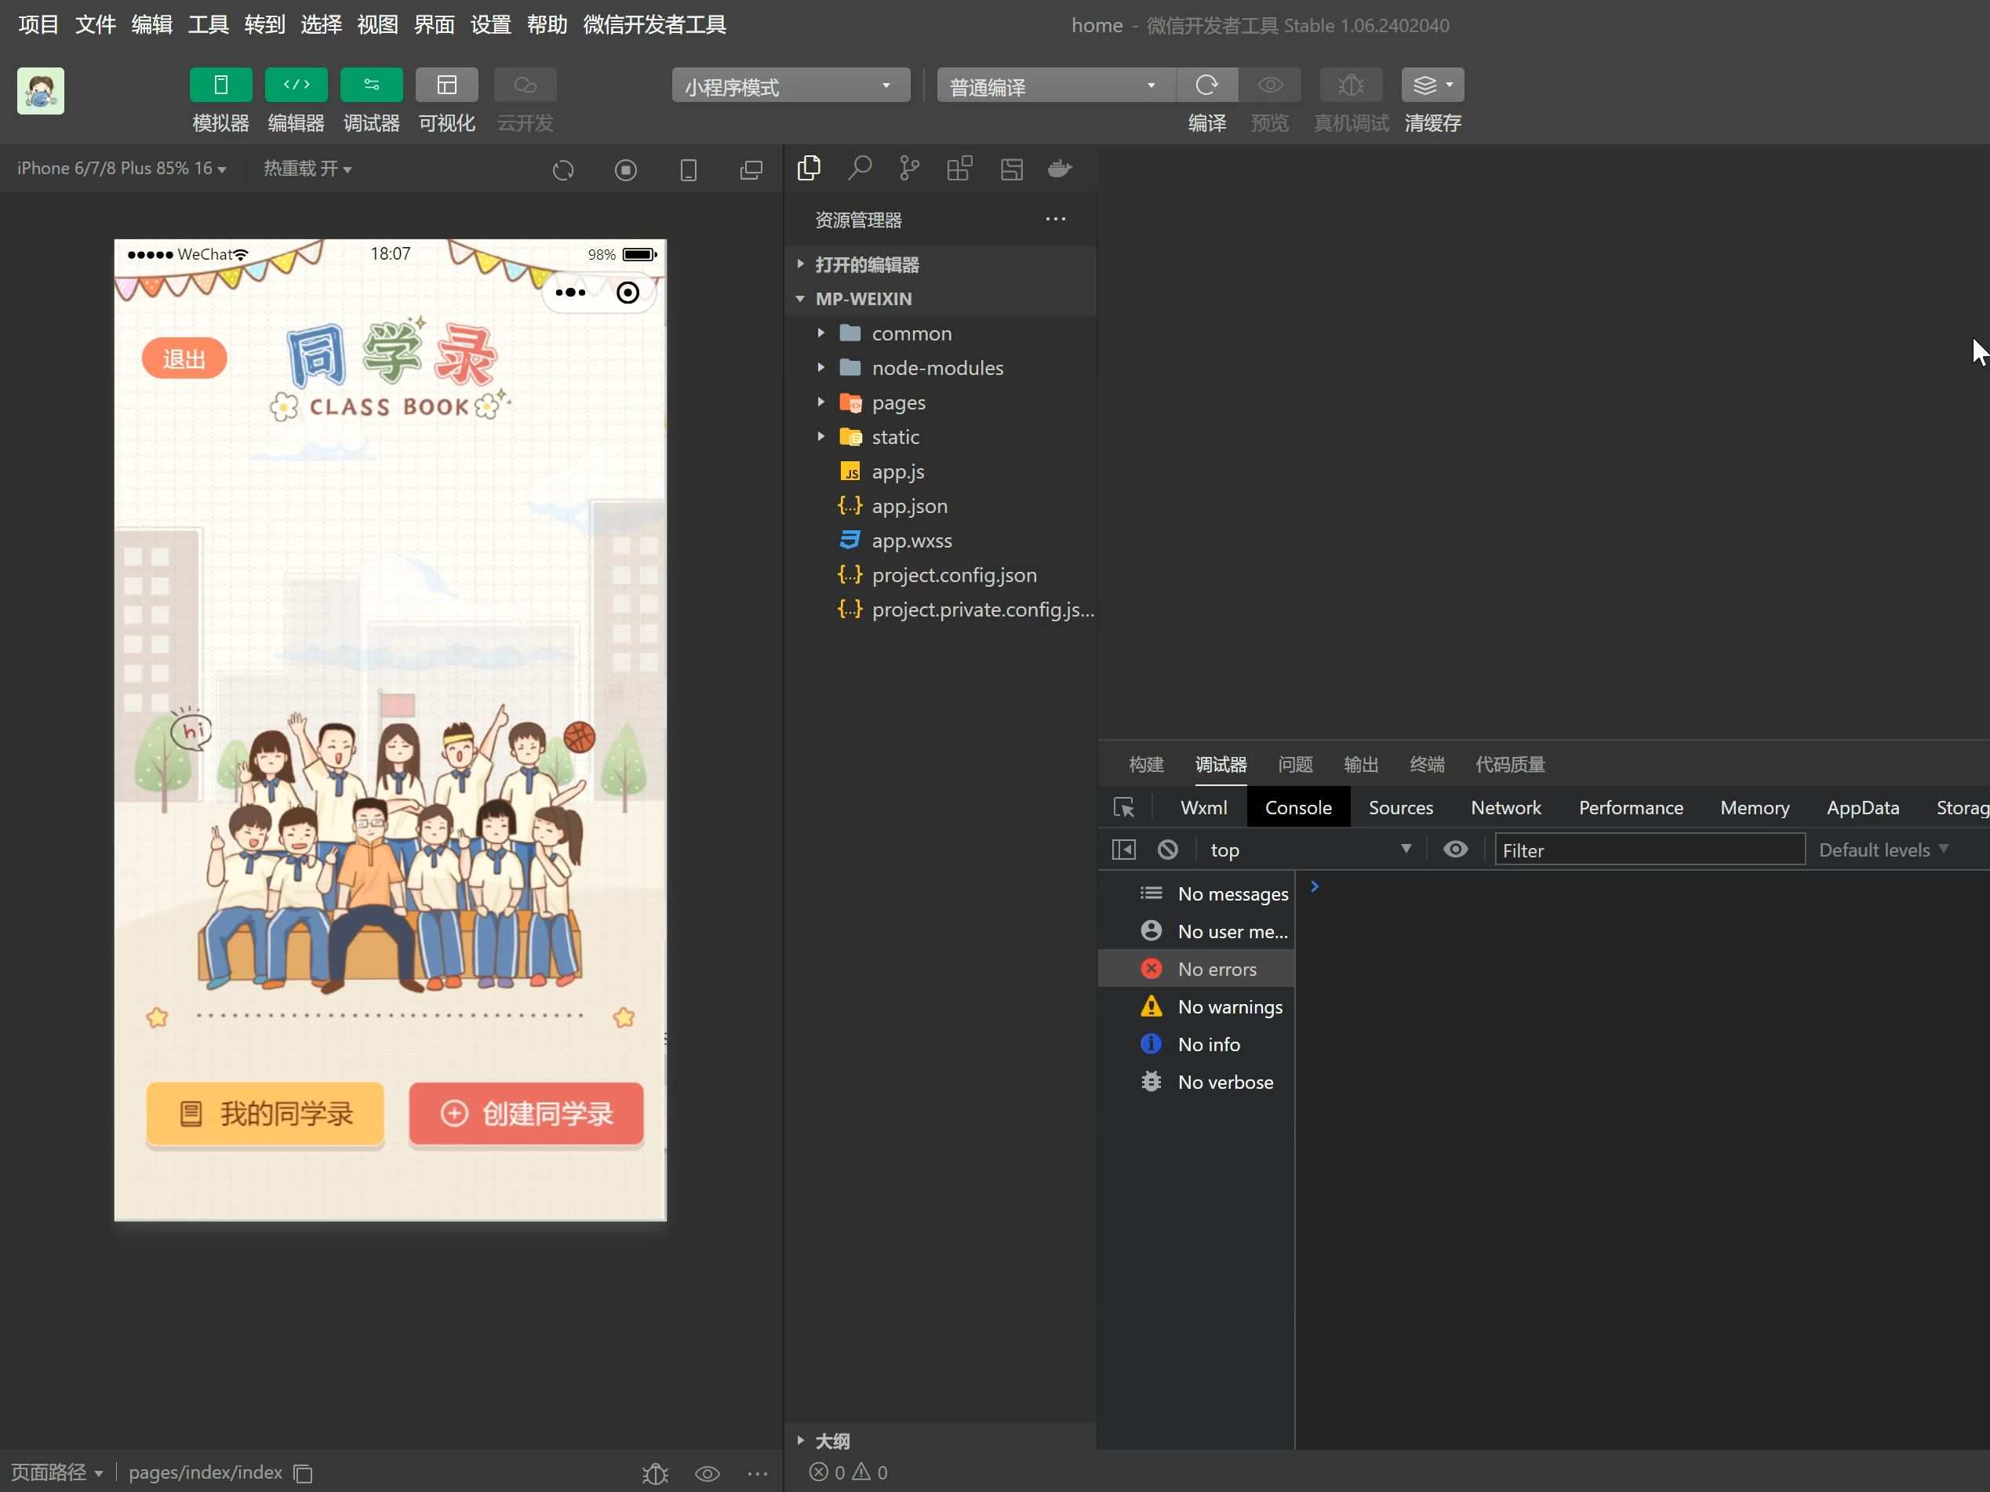
Task: Click the 创建同学录 button
Action: coord(526,1114)
